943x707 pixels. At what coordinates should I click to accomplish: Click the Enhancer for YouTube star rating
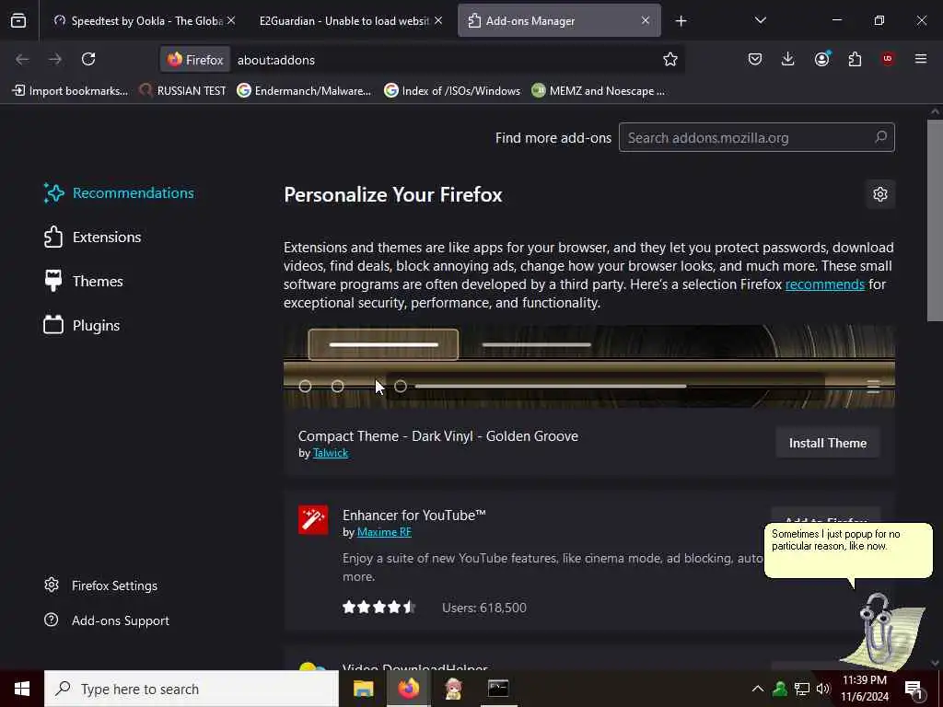pos(378,608)
